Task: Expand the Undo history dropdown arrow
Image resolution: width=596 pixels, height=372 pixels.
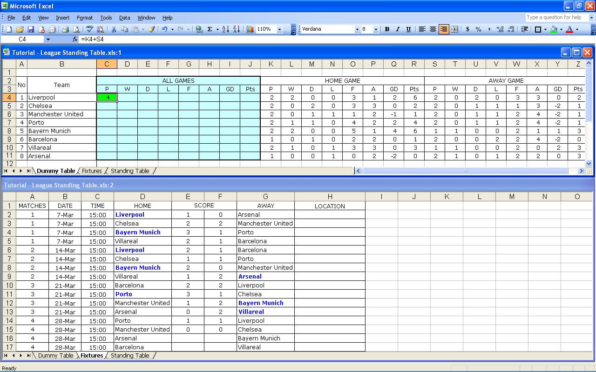Action: pyautogui.click(x=172, y=29)
